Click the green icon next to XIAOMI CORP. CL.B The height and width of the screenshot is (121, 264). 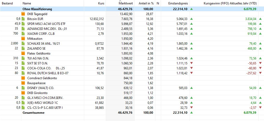23,34
